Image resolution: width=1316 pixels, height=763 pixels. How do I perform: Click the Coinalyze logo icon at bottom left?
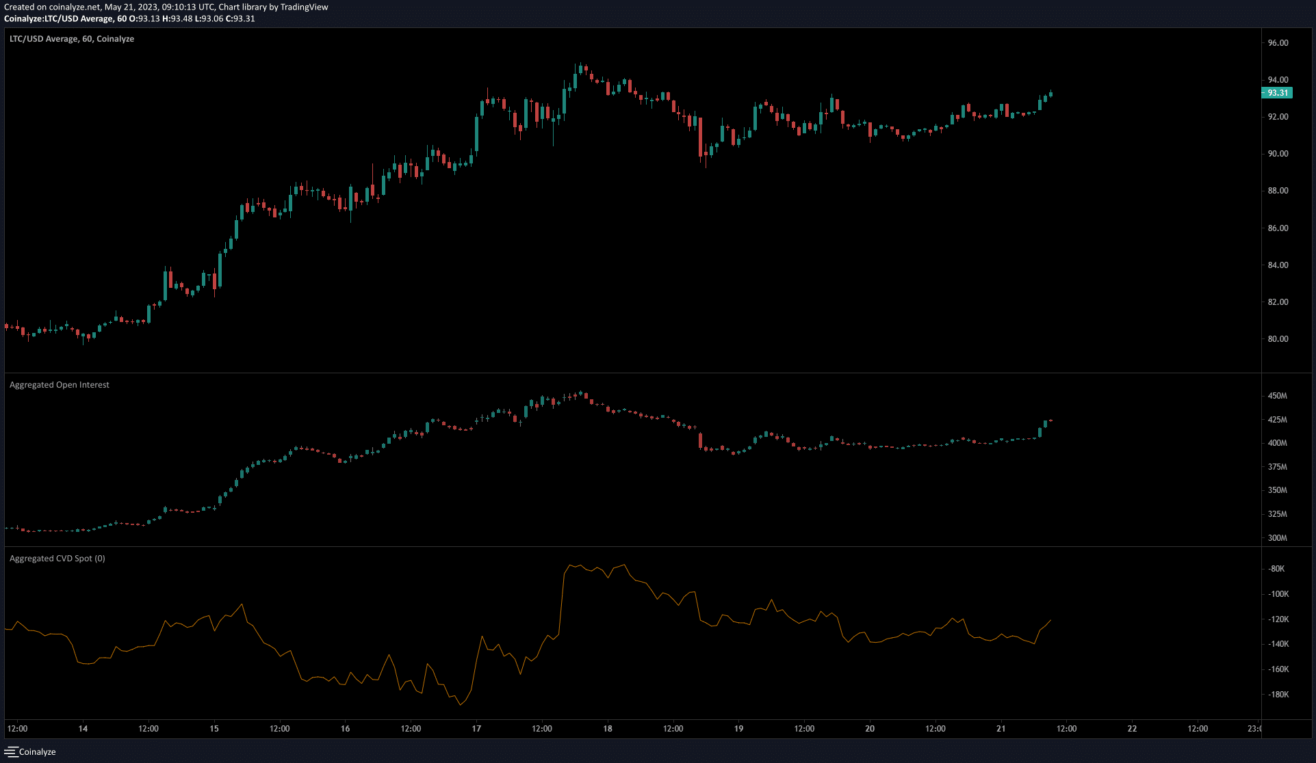10,751
